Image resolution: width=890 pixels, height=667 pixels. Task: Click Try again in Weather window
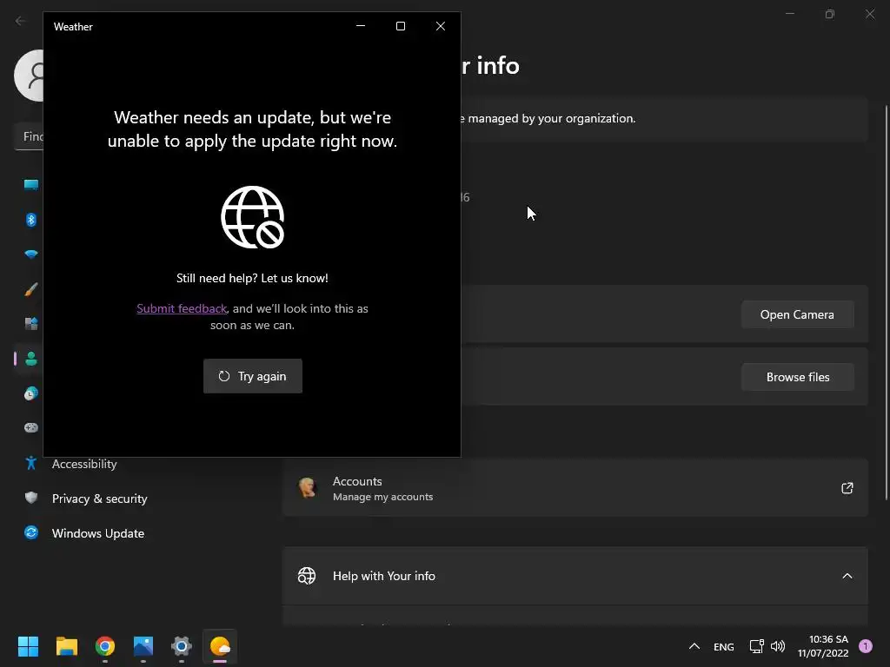(x=253, y=376)
